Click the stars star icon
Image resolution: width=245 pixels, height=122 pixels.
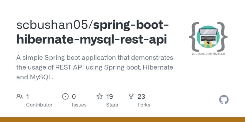click(x=100, y=96)
